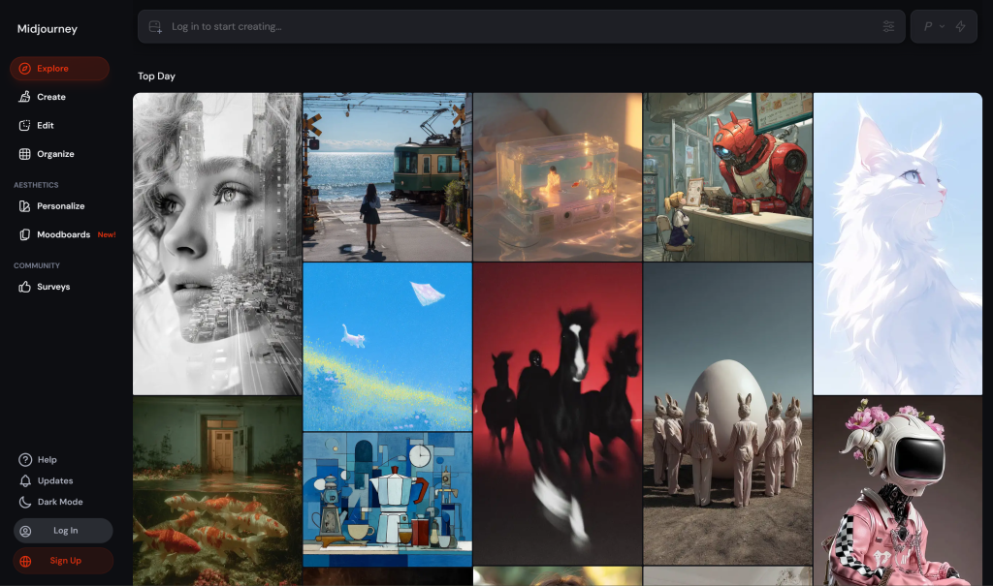Viewport: 993px width, 586px height.
Task: Open the Edit page from sidebar
Action: tap(45, 126)
